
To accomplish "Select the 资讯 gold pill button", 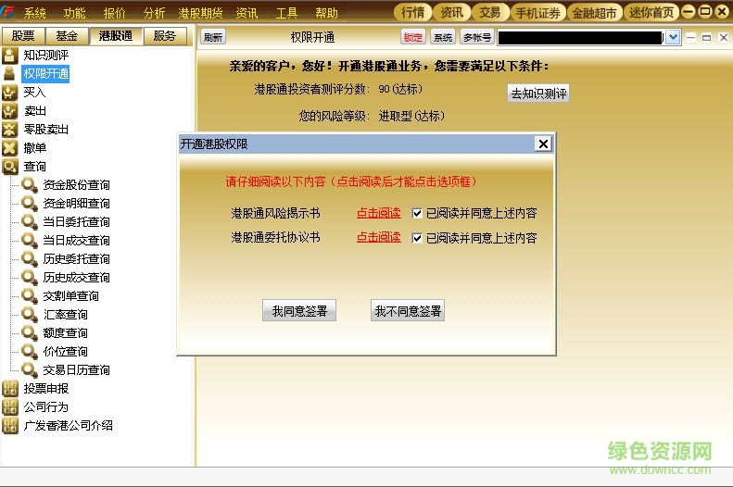I will tap(451, 12).
